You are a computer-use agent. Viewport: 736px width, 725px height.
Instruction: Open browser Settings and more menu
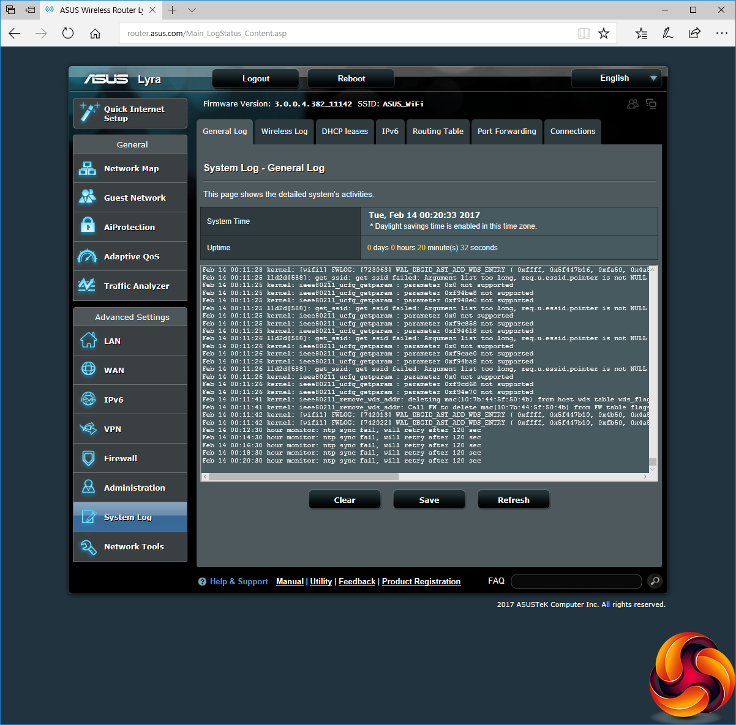(721, 34)
